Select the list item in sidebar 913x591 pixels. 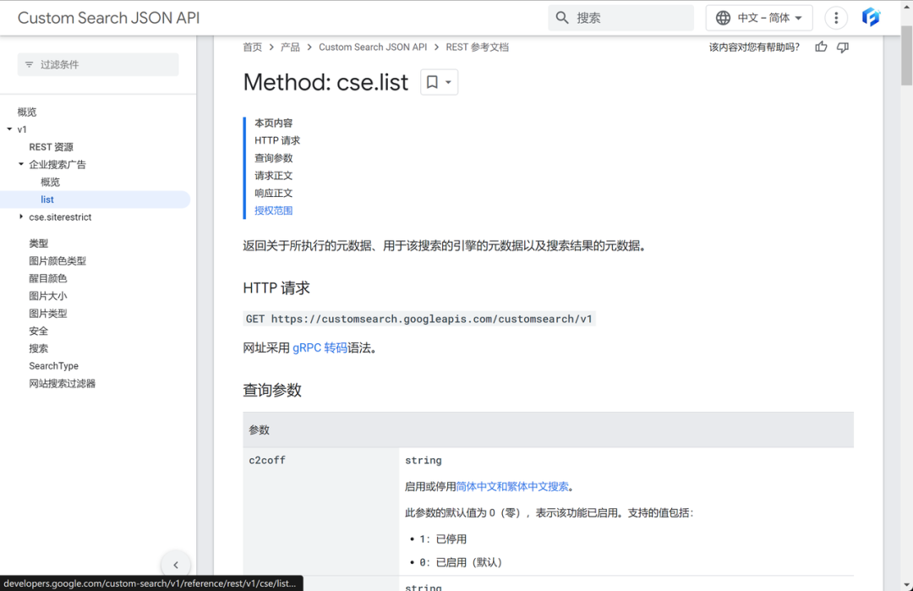(95, 200)
